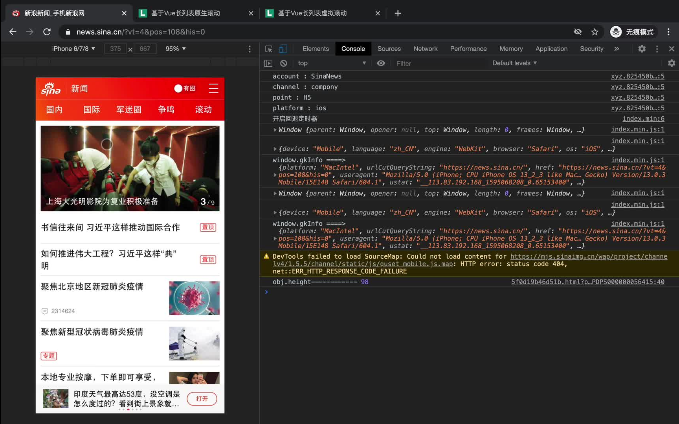Click the crossed-eye tracking protection icon
The width and height of the screenshot is (679, 424).
[x=578, y=32]
